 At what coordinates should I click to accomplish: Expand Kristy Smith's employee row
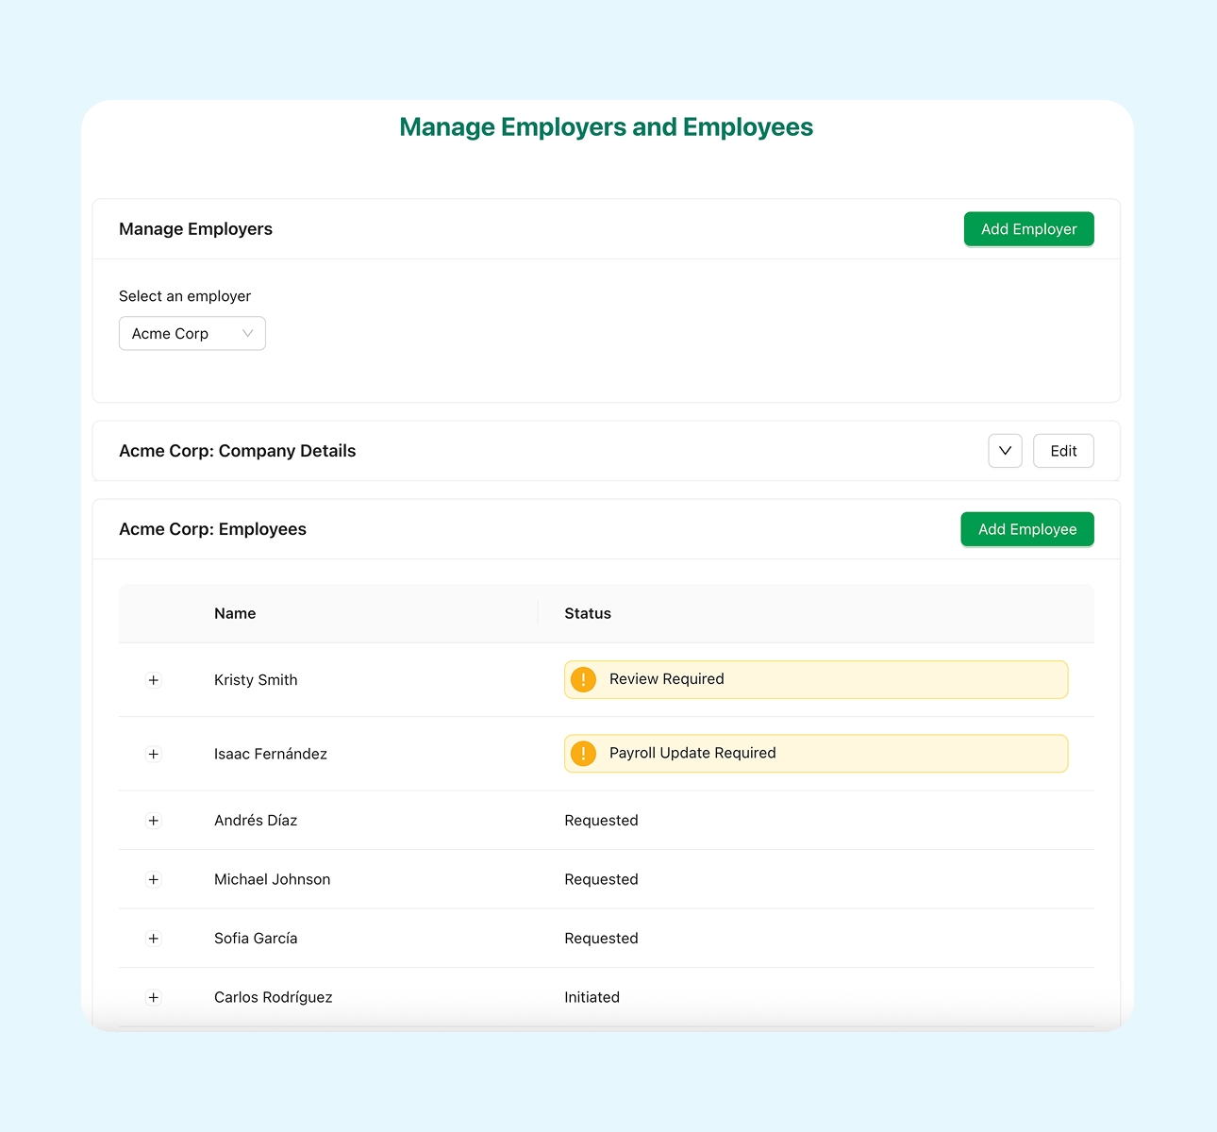153,679
